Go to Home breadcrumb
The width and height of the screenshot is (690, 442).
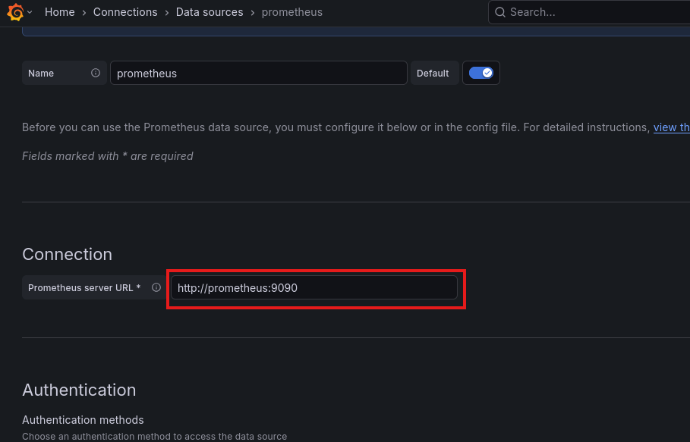pyautogui.click(x=59, y=12)
